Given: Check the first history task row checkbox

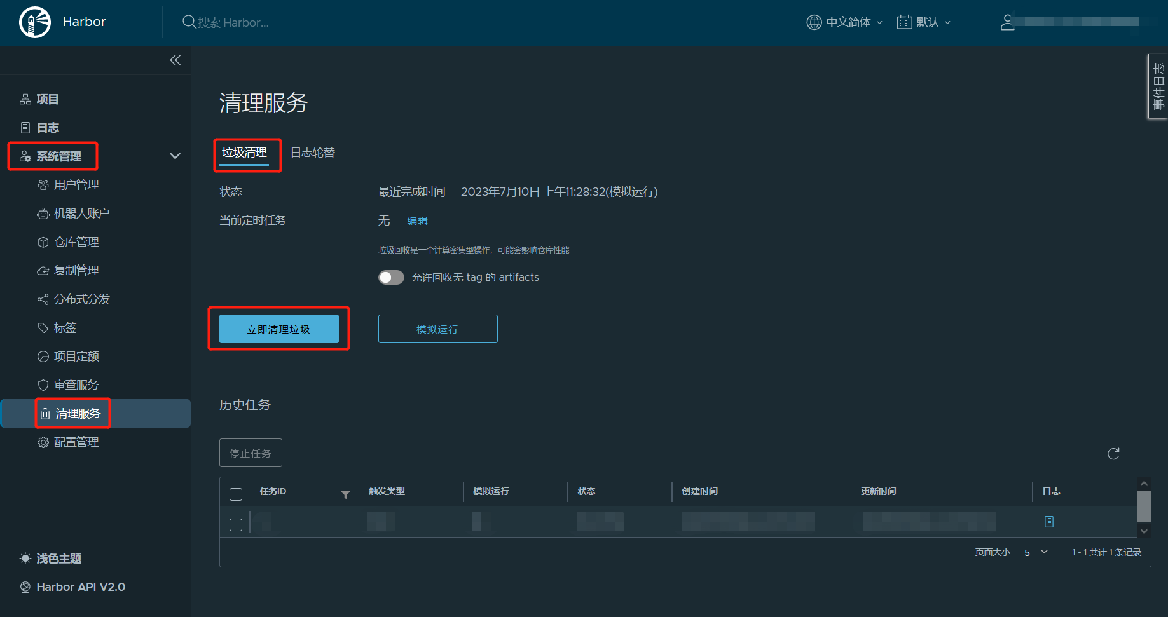Looking at the screenshot, I should [x=236, y=525].
